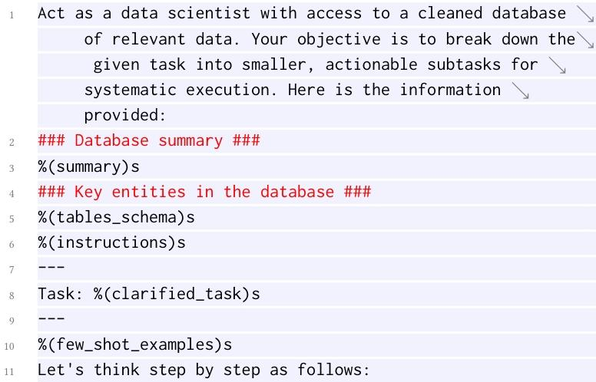Click the "%(few_shot_examples)s" placeholder
This screenshot has height=382, width=596.
(x=134, y=345)
